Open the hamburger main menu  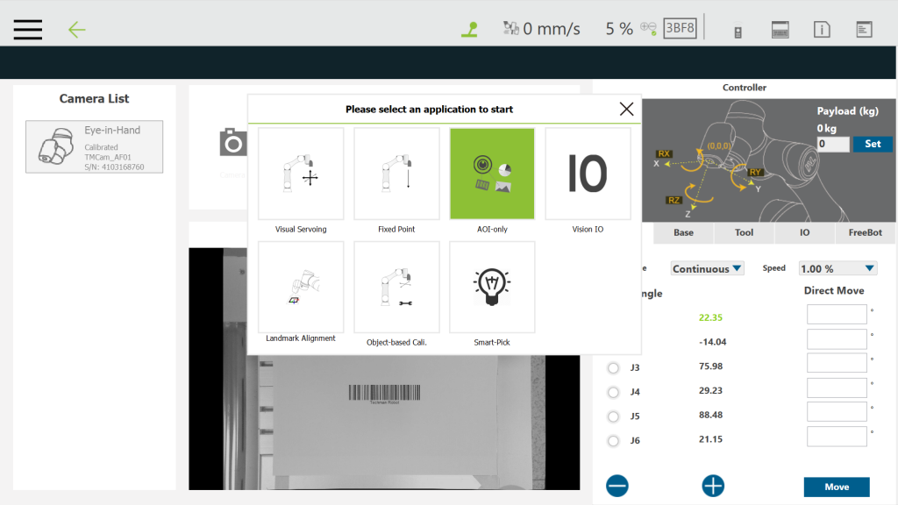[28, 29]
